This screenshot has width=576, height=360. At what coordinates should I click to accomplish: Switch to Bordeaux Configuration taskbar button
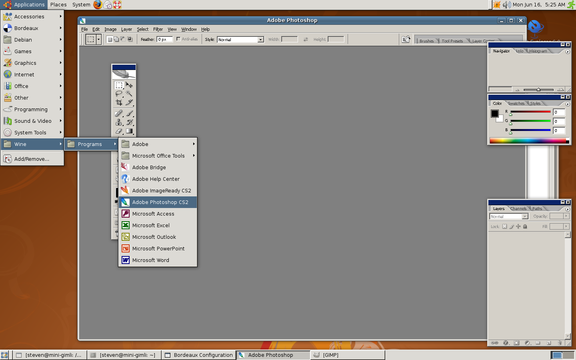pyautogui.click(x=198, y=355)
